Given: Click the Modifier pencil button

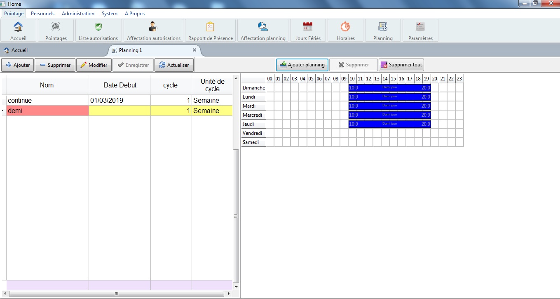Looking at the screenshot, I should point(94,65).
